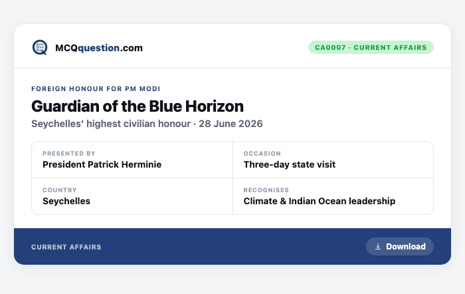This screenshot has height=294, width=465.
Task: Click the Download button
Action: 400,247
